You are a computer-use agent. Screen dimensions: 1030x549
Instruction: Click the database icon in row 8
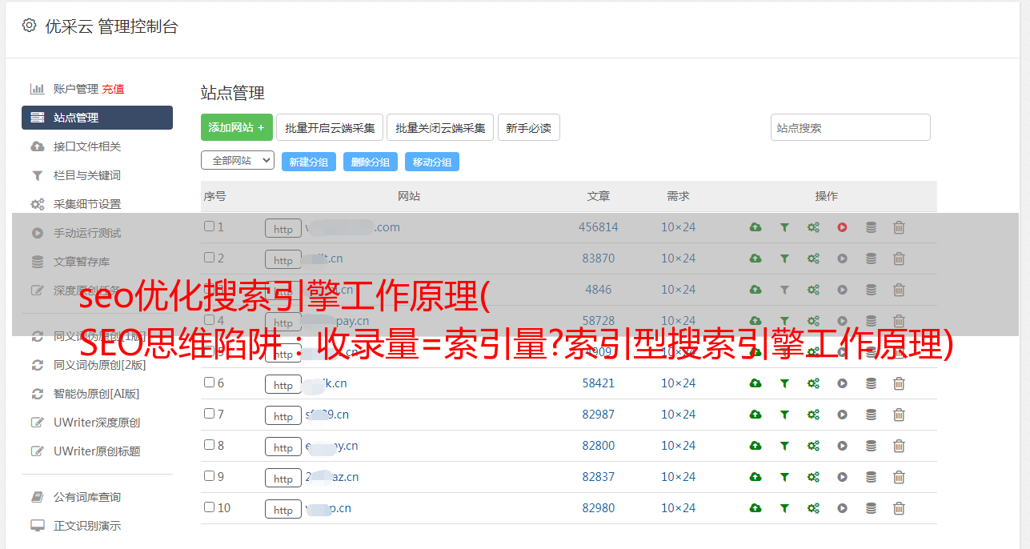[871, 446]
